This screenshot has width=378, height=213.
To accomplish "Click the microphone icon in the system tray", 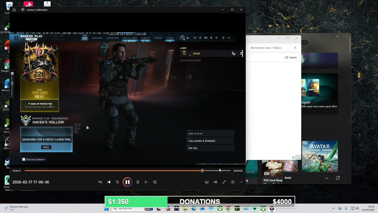I will click(x=346, y=209).
